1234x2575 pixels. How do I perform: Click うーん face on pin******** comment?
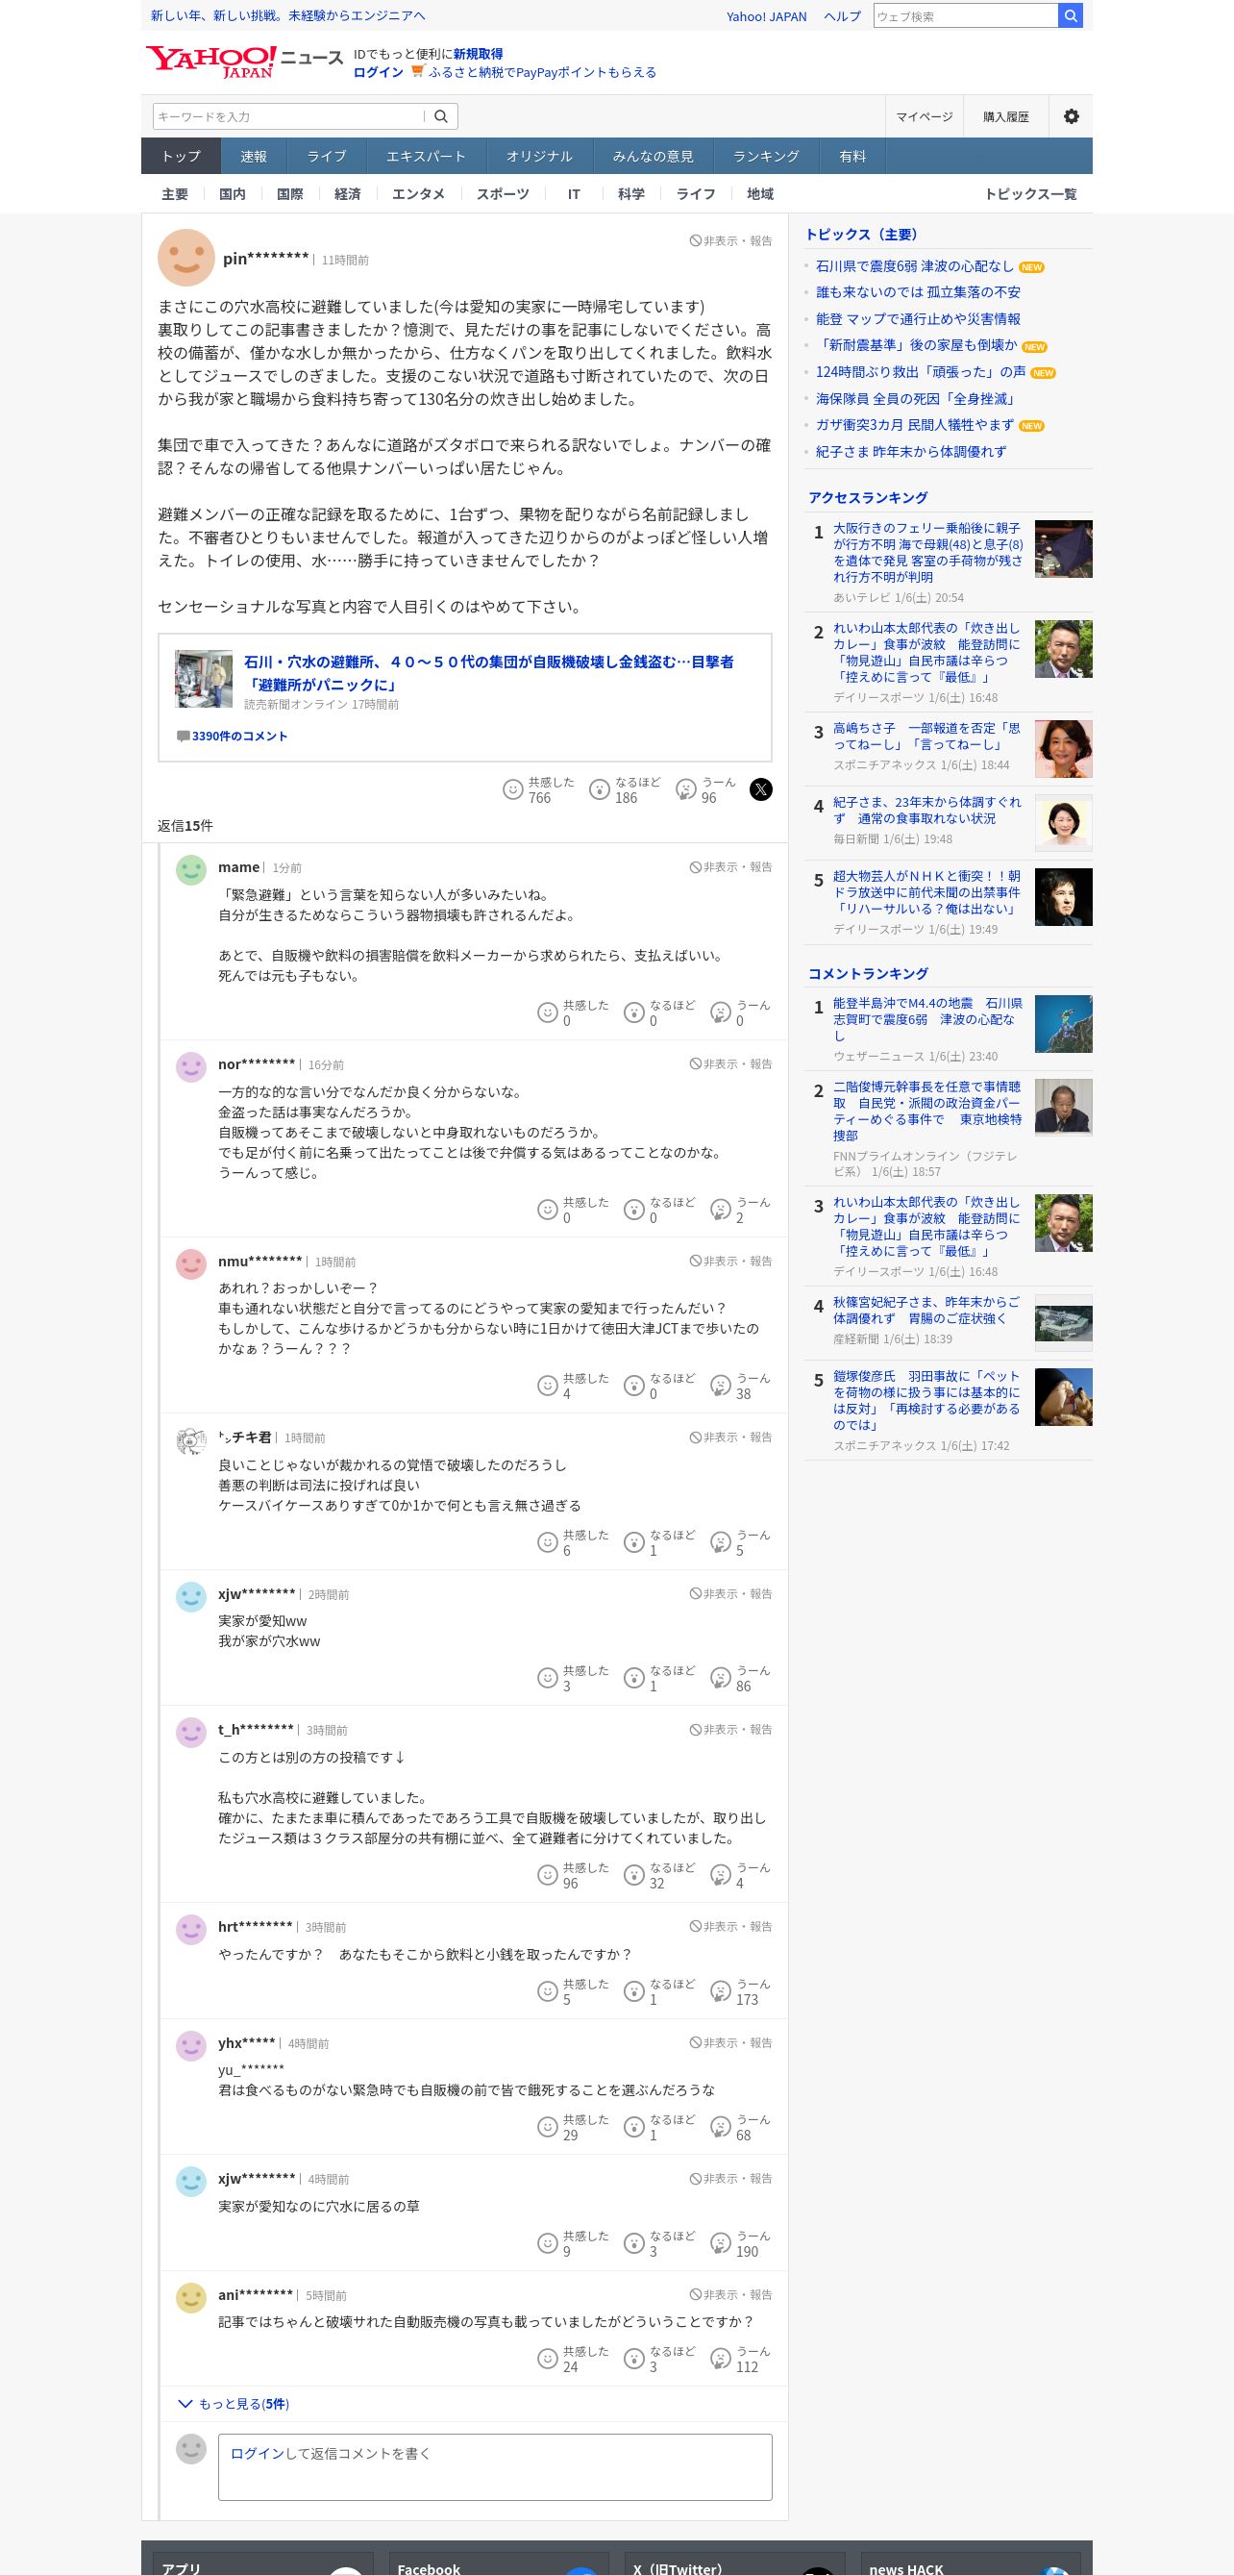(x=686, y=789)
